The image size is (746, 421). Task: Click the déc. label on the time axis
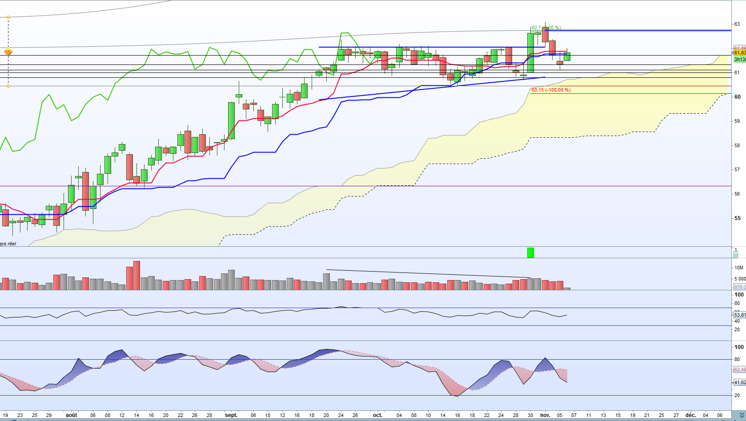click(690, 415)
